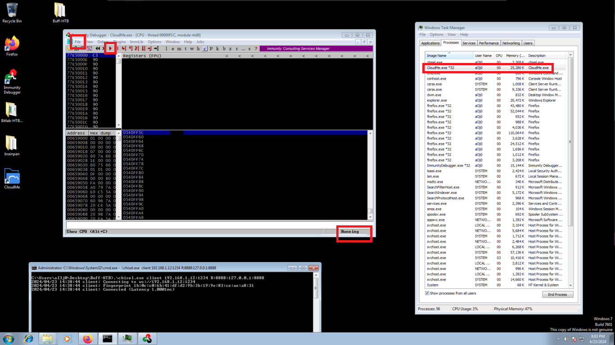Screen dimensions: 615x345
Task: Show Windows with the 'w' button
Action: [192, 49]
